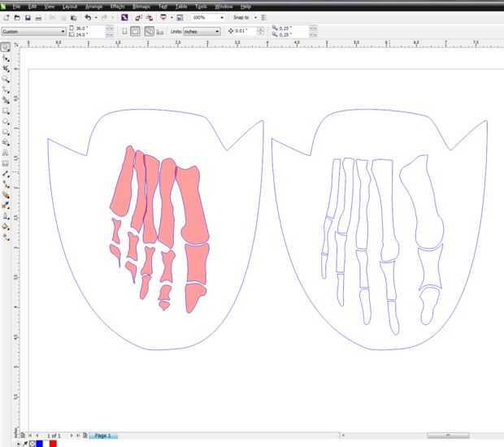The height and width of the screenshot is (447, 504).
Task: Select the Table tool
Action: click(x=6, y=163)
